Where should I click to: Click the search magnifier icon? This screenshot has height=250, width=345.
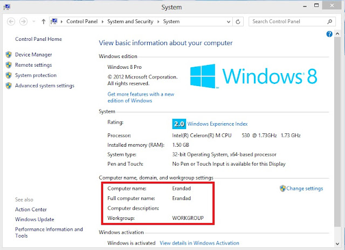coord(329,22)
